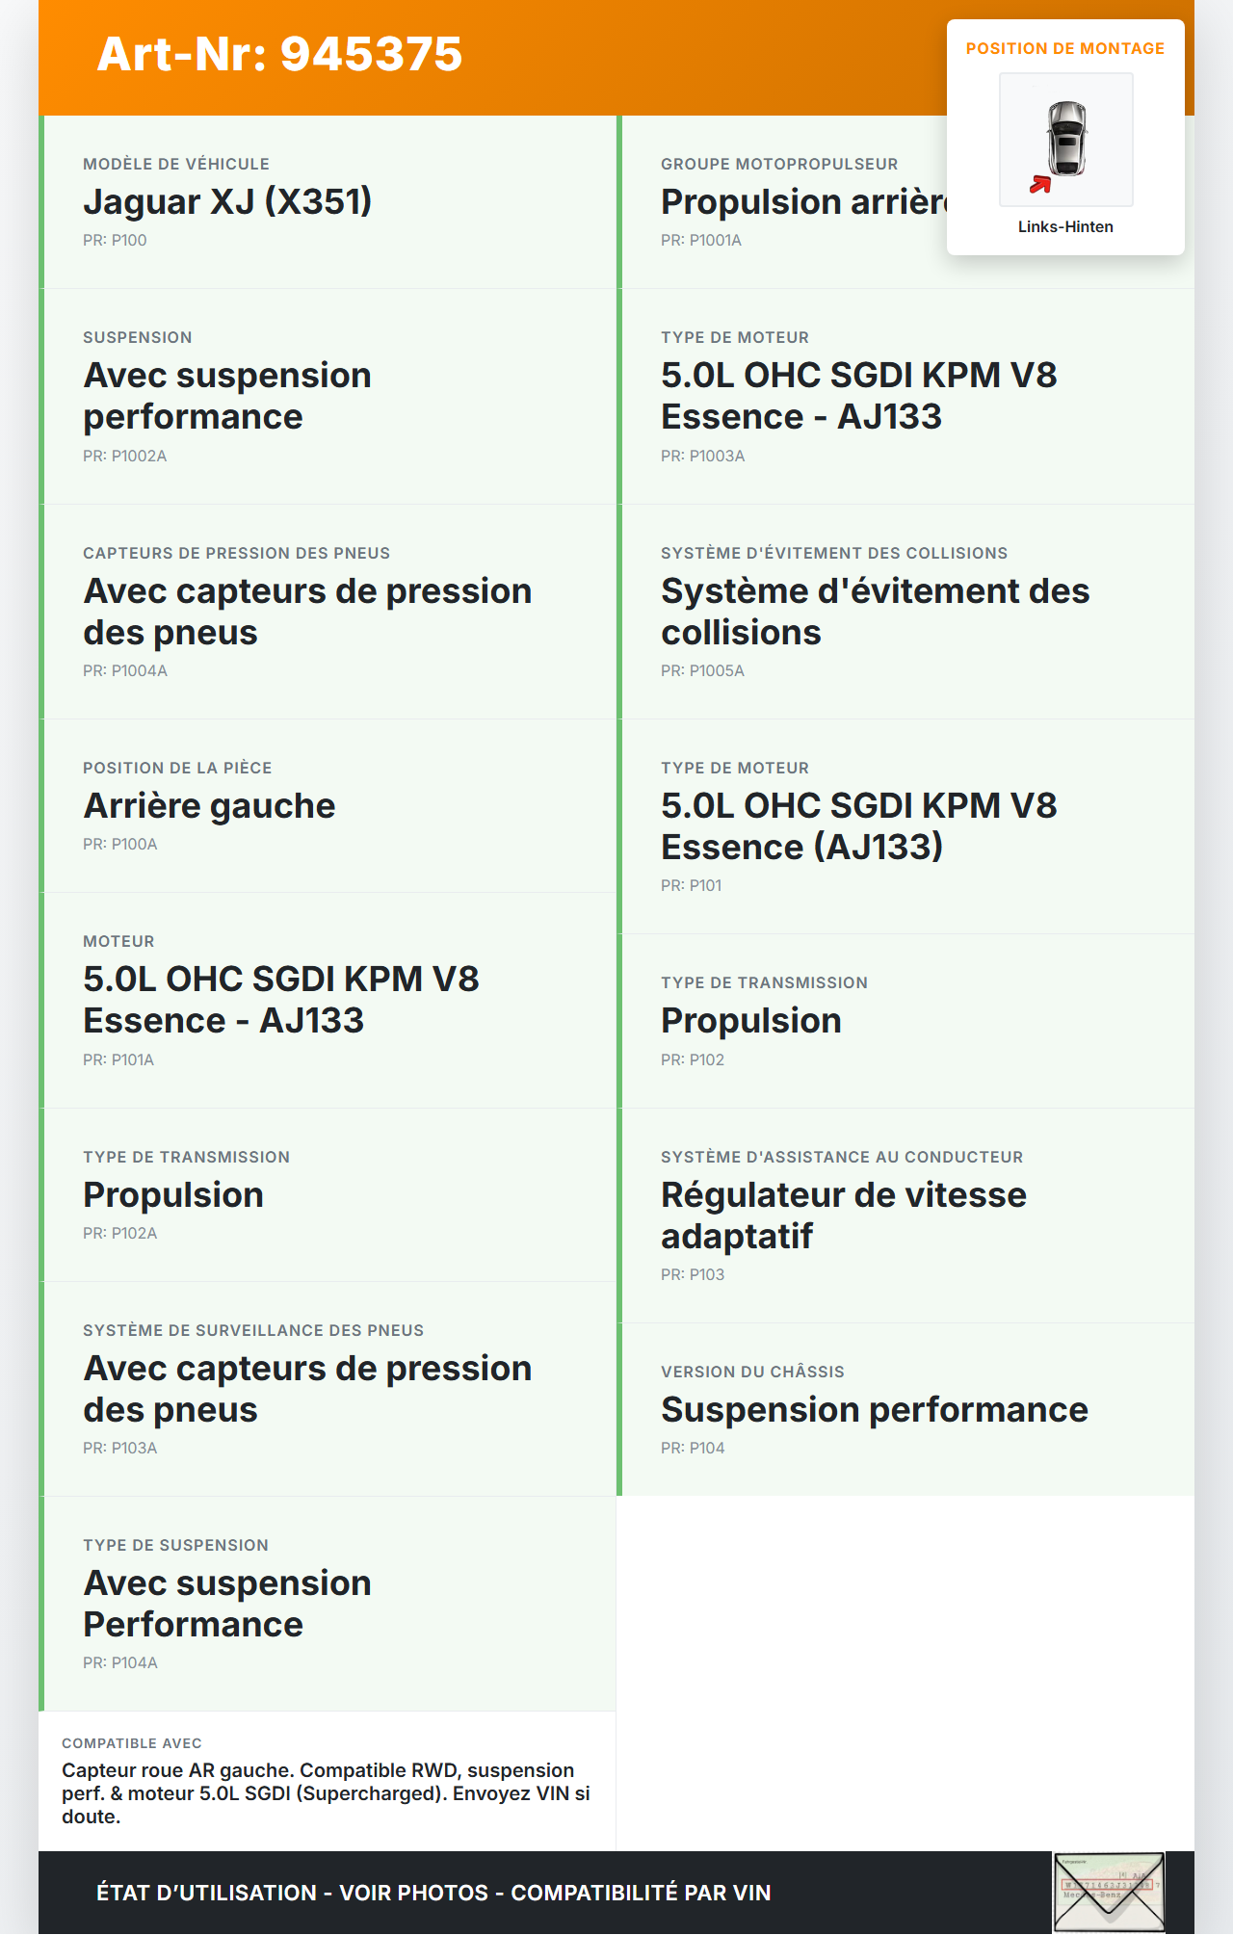Click the Art-Nr: 945375 title
Image resolution: width=1233 pixels, height=1935 pixels.
(x=279, y=54)
